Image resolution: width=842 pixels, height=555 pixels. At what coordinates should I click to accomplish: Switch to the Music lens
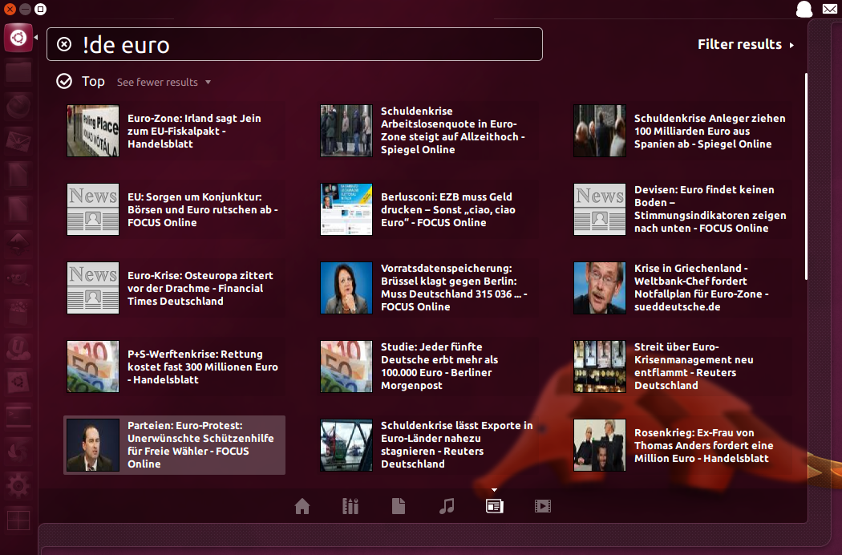pyautogui.click(x=447, y=506)
